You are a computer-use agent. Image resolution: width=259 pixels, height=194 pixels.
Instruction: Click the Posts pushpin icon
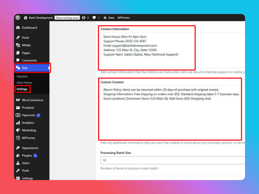18,38
